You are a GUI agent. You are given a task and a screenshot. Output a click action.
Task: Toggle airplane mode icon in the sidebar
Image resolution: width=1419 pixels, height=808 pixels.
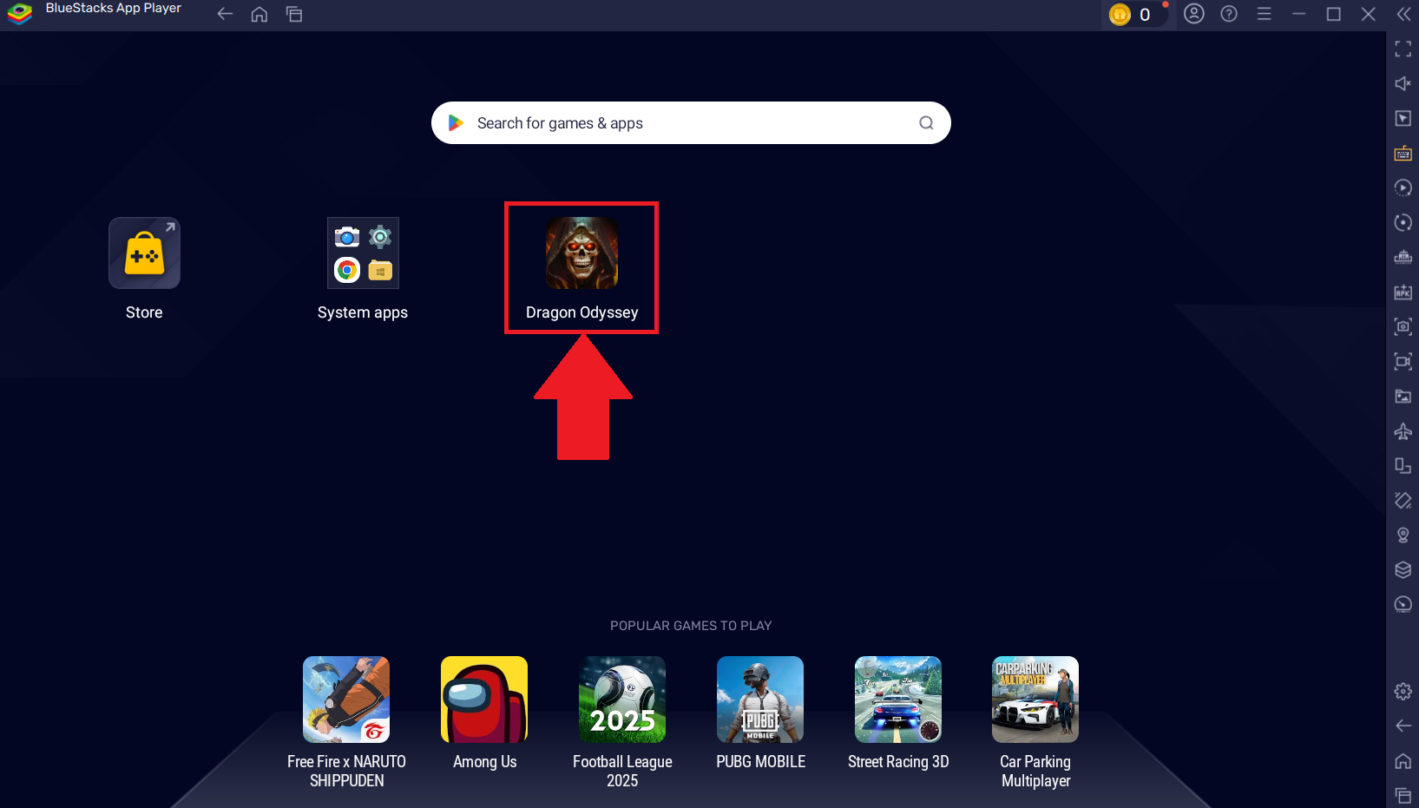tap(1403, 431)
